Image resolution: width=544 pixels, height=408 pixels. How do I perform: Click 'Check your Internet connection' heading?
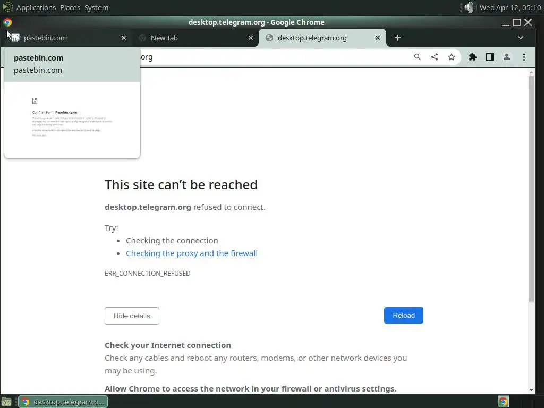[168, 345]
